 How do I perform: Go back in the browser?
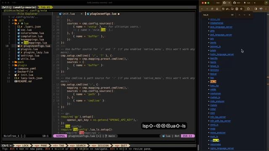coord(202,9)
